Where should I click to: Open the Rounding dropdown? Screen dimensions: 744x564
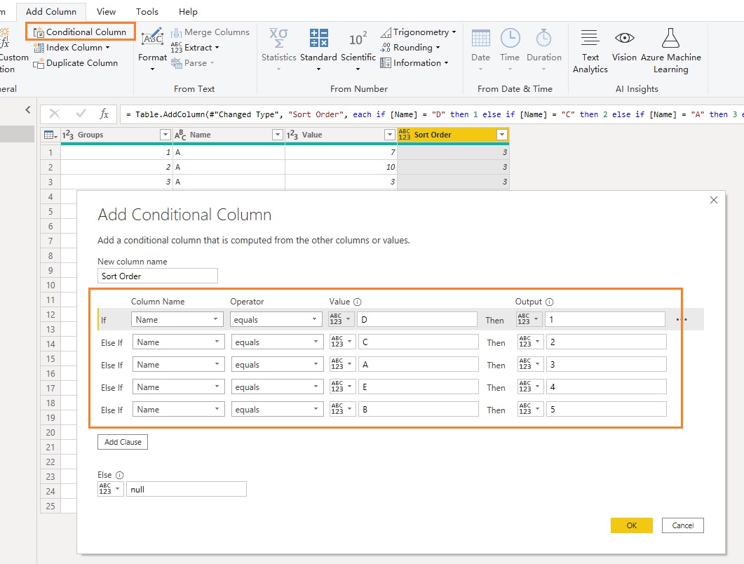[410, 48]
